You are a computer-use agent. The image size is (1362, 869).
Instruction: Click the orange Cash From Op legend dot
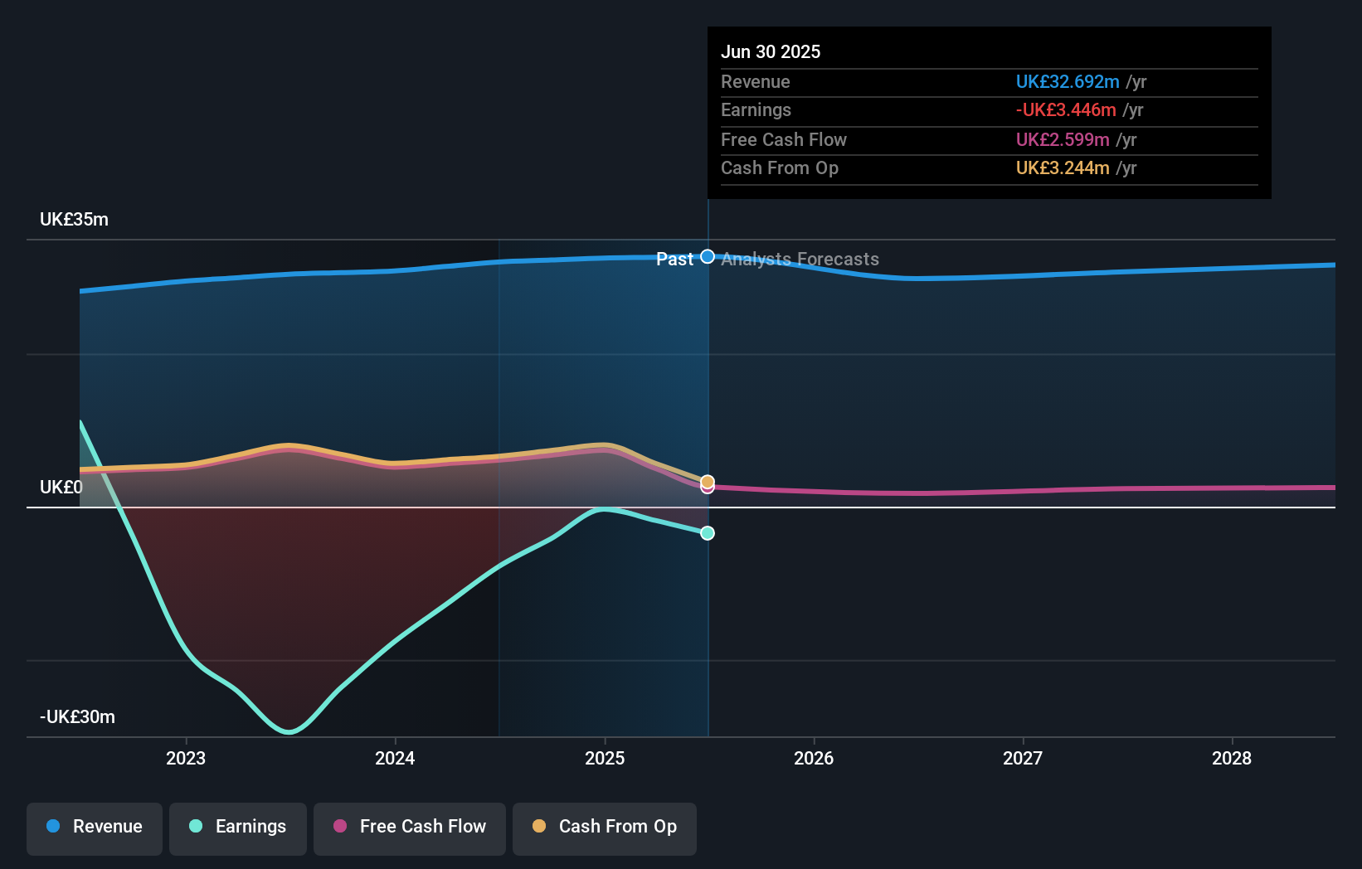click(539, 827)
